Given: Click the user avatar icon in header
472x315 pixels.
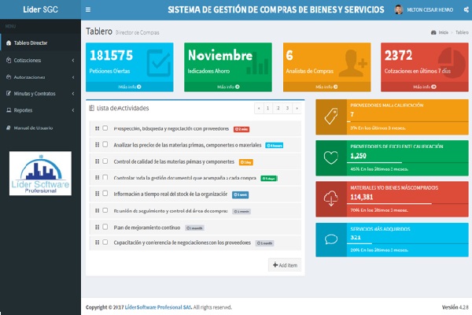Looking at the screenshot, I should point(398,9).
